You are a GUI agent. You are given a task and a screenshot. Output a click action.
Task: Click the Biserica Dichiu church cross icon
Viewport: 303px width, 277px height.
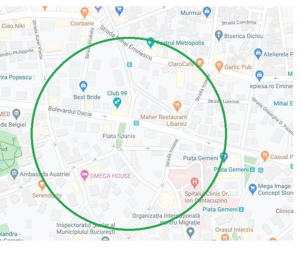(x=219, y=35)
